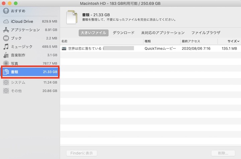The image size is (241, 159).
Task: Click the iCloud Drive cloud icon
Action: [x=6, y=21]
